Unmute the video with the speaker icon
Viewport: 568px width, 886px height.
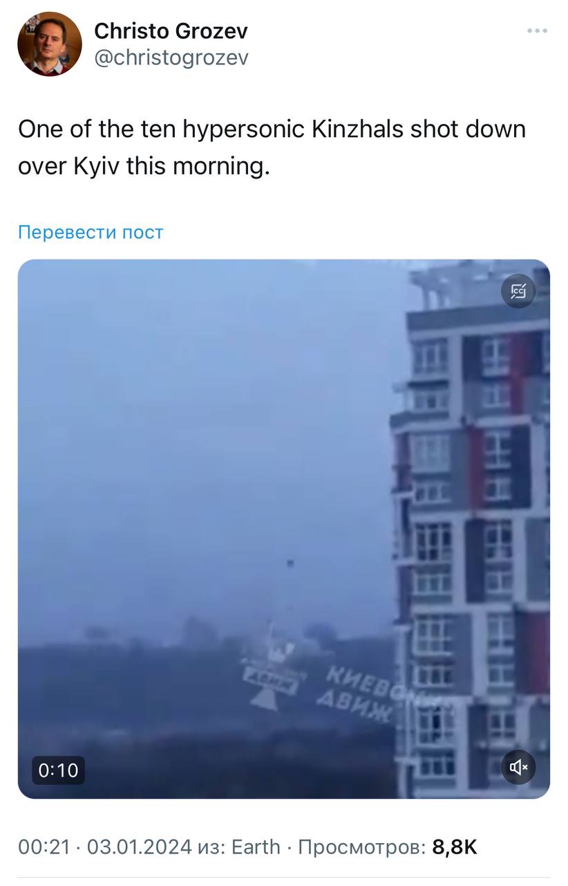[518, 767]
